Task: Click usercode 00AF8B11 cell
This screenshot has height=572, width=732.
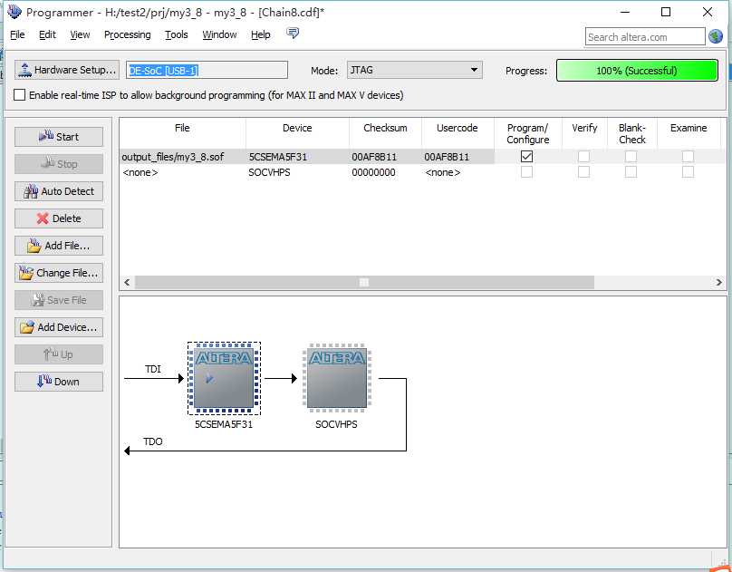Action: coord(457,157)
